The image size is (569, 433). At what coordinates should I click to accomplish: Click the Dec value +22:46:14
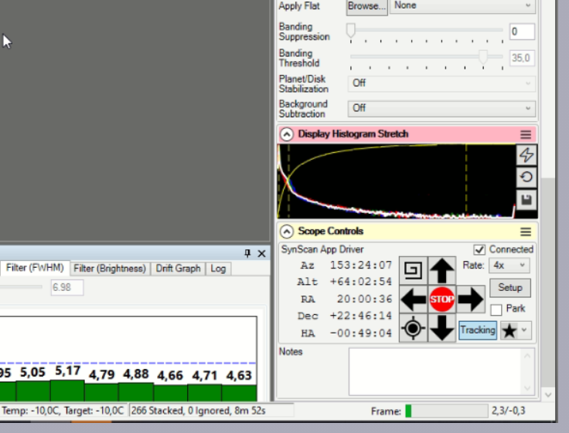(361, 316)
